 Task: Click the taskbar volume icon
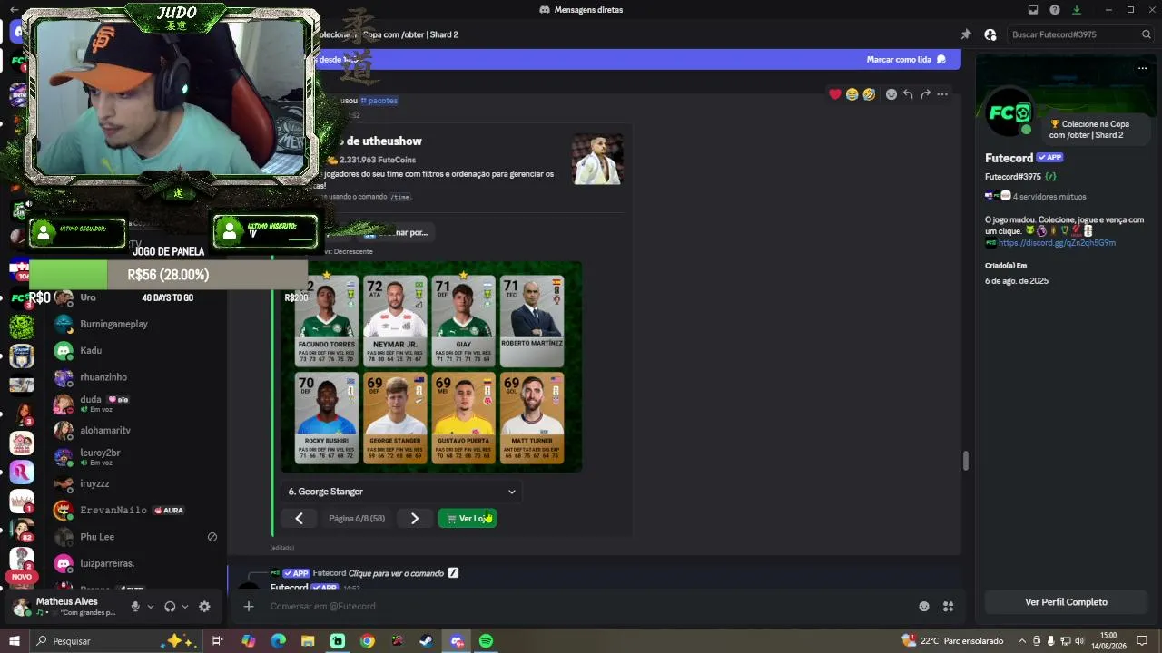point(1079,641)
